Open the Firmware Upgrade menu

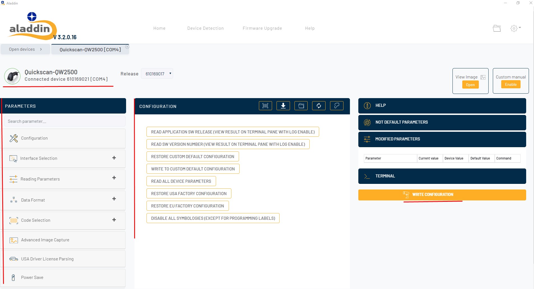[263, 28]
